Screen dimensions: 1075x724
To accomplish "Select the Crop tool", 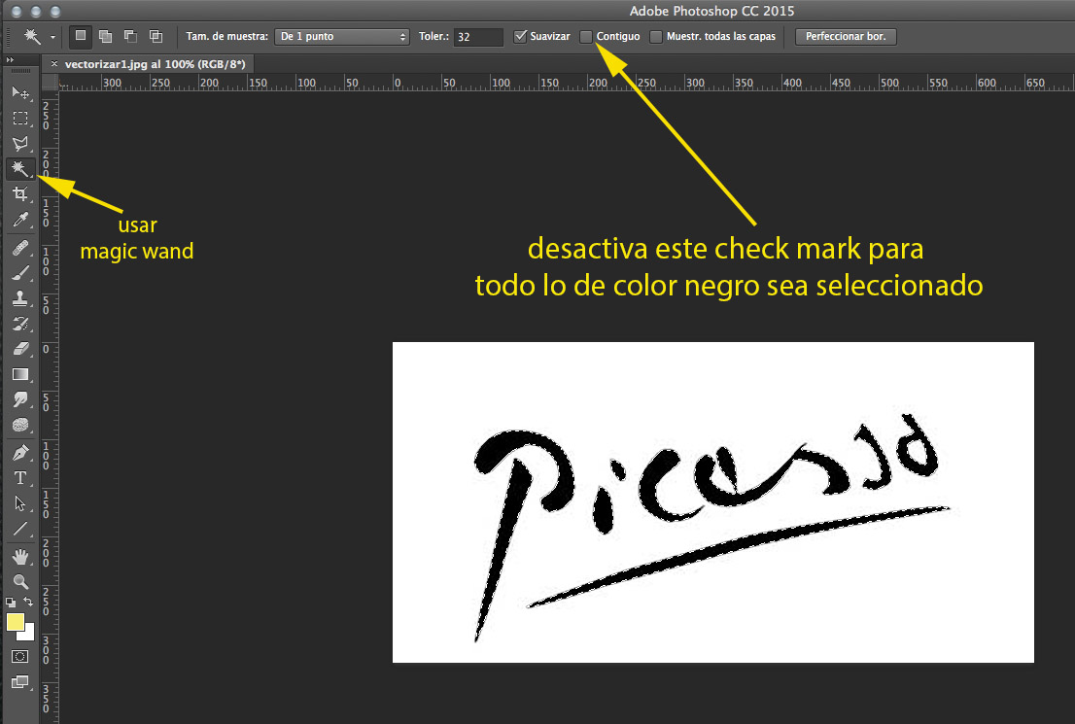I will tap(20, 194).
